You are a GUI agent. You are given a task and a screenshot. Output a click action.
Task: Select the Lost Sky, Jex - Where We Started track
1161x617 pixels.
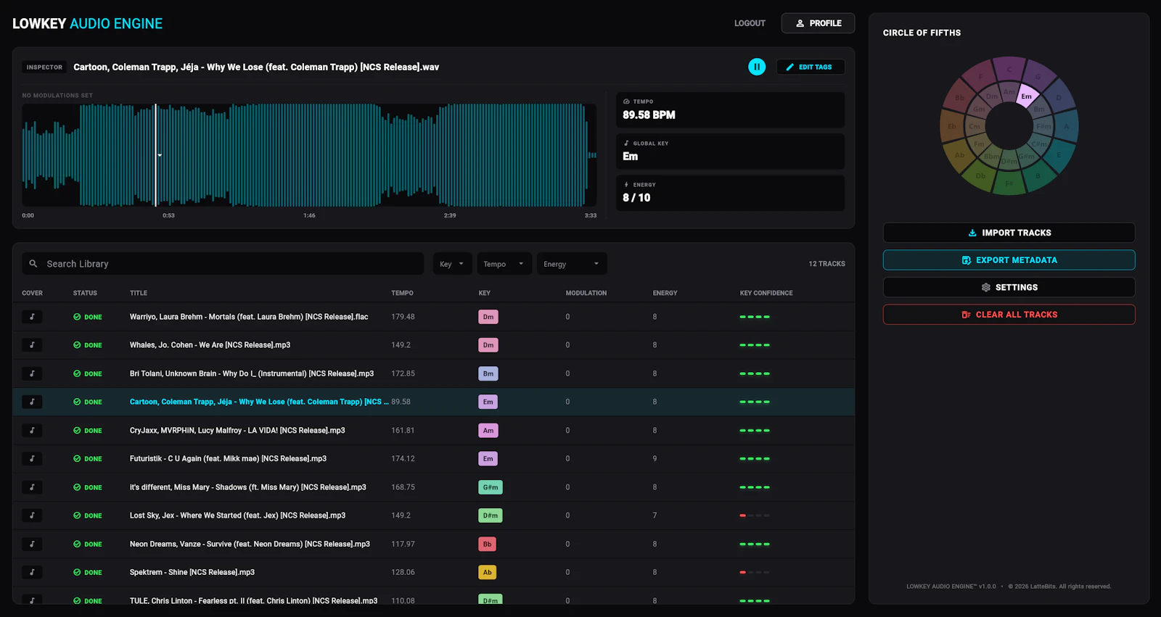click(237, 515)
